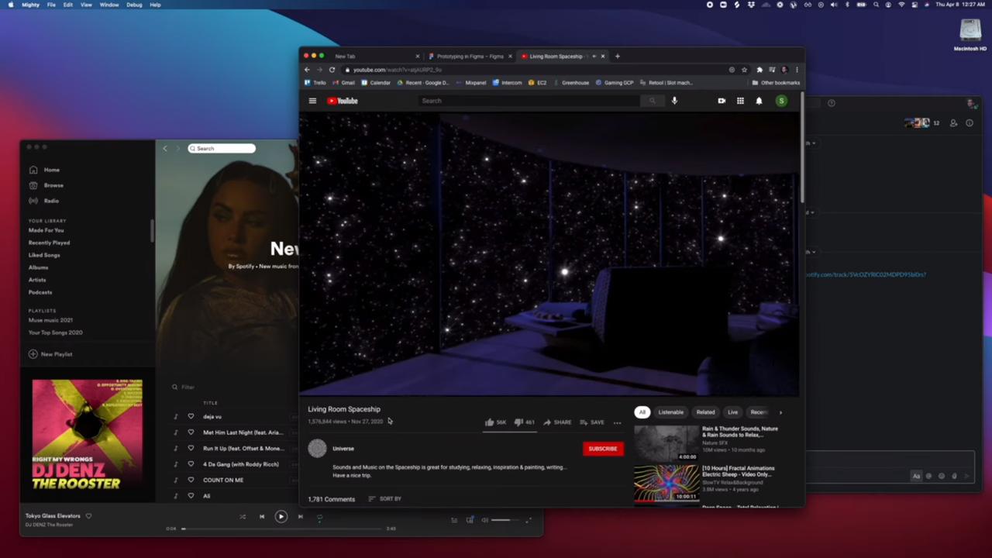Click the Spotify volume slider

coord(501,520)
